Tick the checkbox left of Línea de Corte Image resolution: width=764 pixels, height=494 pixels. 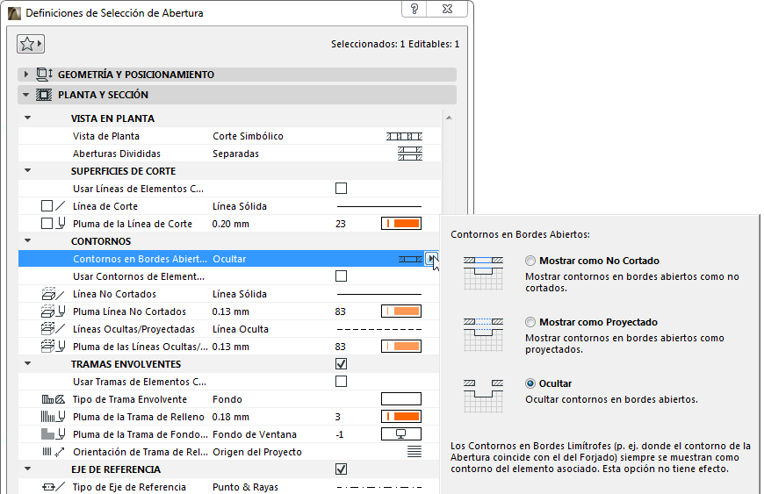[x=47, y=206]
